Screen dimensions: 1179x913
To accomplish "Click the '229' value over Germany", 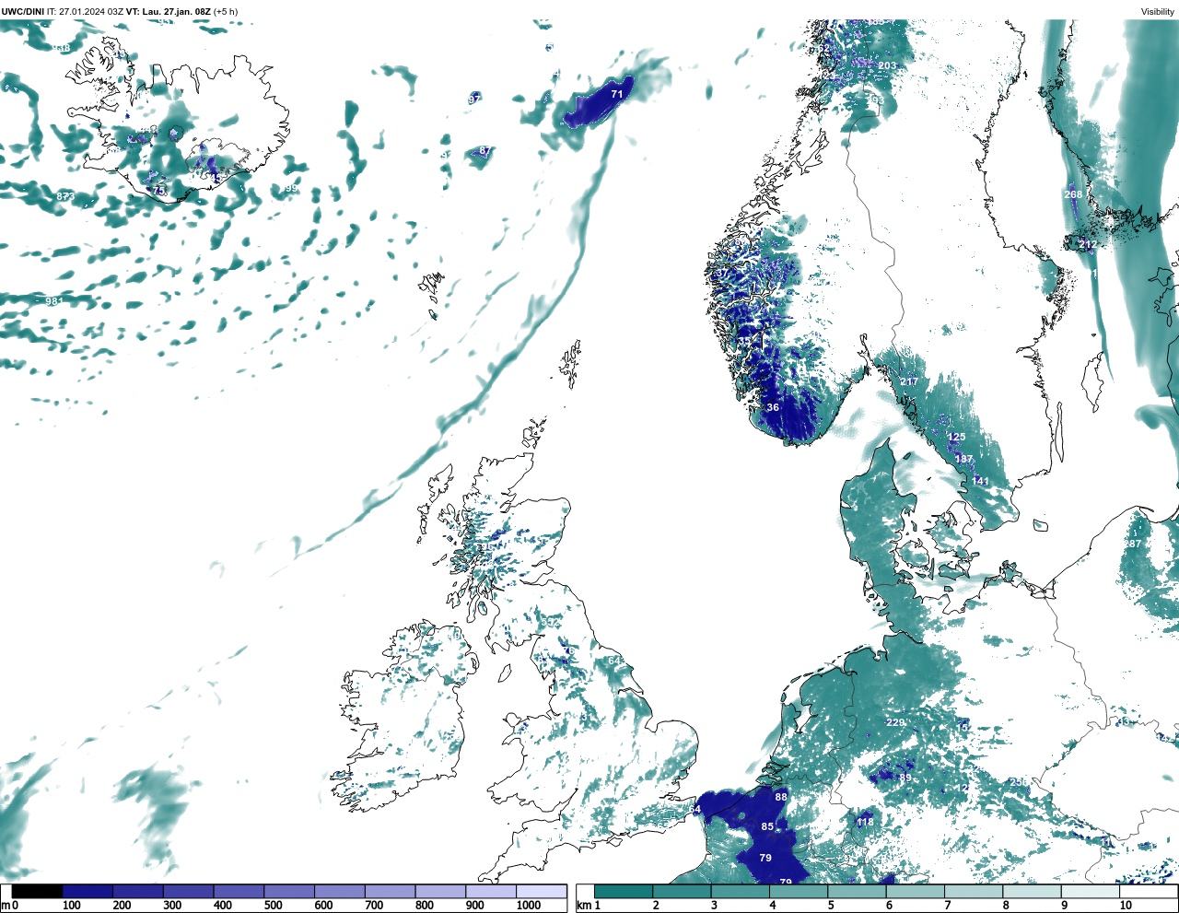I will pos(895,722).
